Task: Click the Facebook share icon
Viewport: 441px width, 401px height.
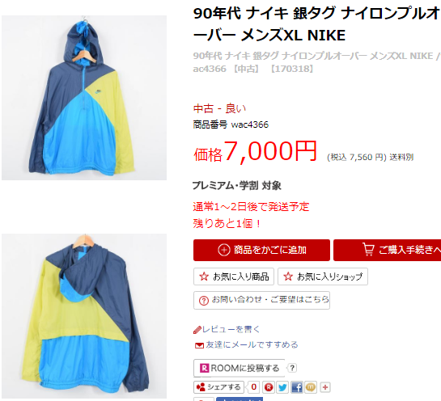Action: tap(297, 387)
